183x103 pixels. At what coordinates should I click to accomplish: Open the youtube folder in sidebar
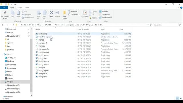[x=11, y=50]
